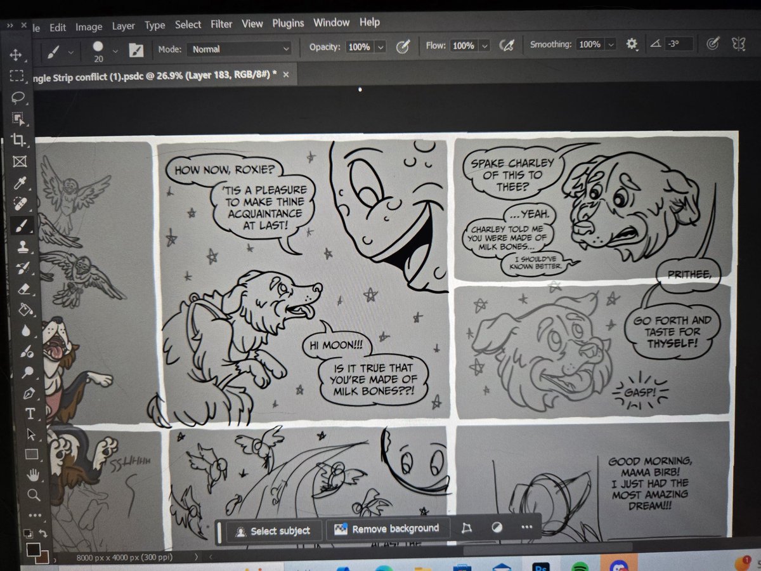Select the Blur tool
This screenshot has height=571, width=761.
pos(25,330)
